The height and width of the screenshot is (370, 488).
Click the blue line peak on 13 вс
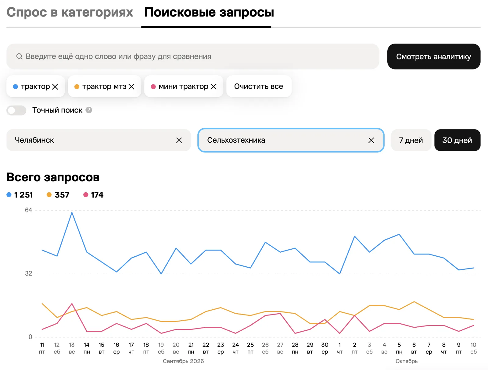click(x=72, y=212)
